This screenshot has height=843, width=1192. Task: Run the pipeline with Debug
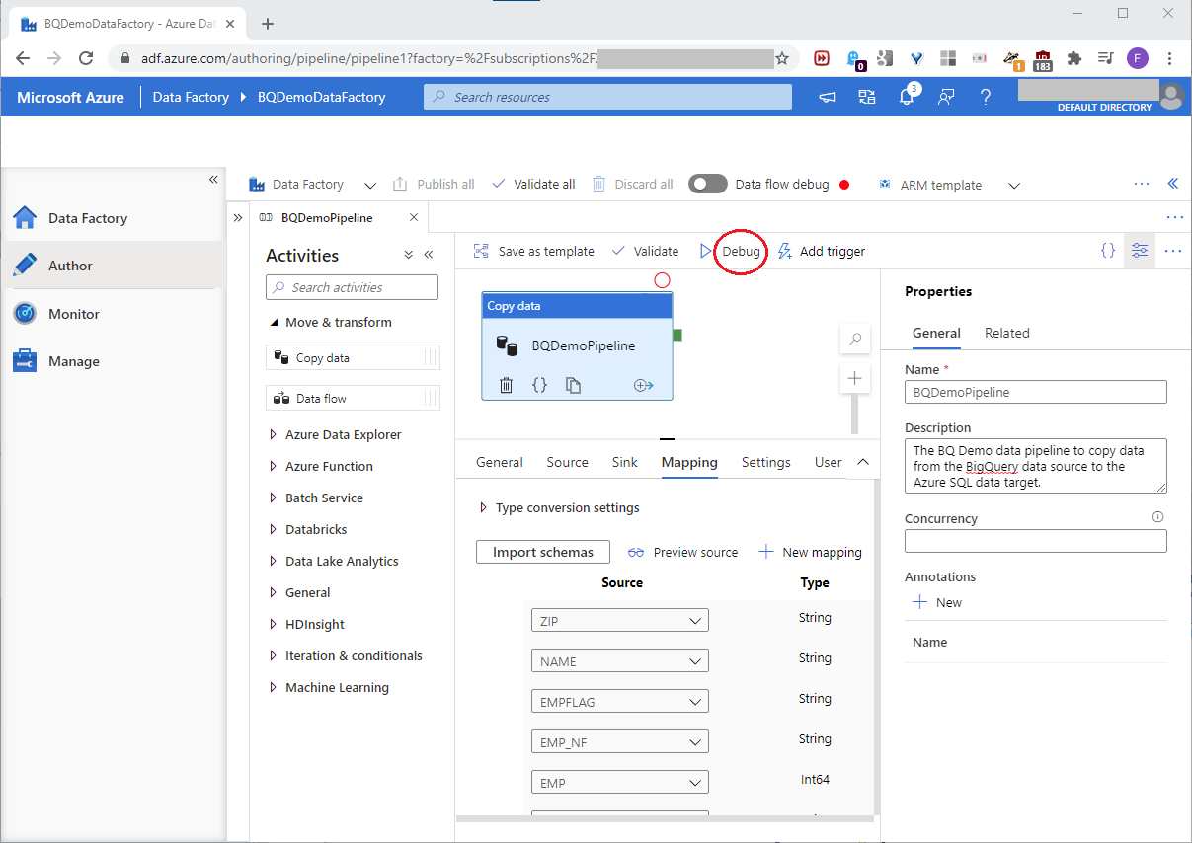click(740, 251)
